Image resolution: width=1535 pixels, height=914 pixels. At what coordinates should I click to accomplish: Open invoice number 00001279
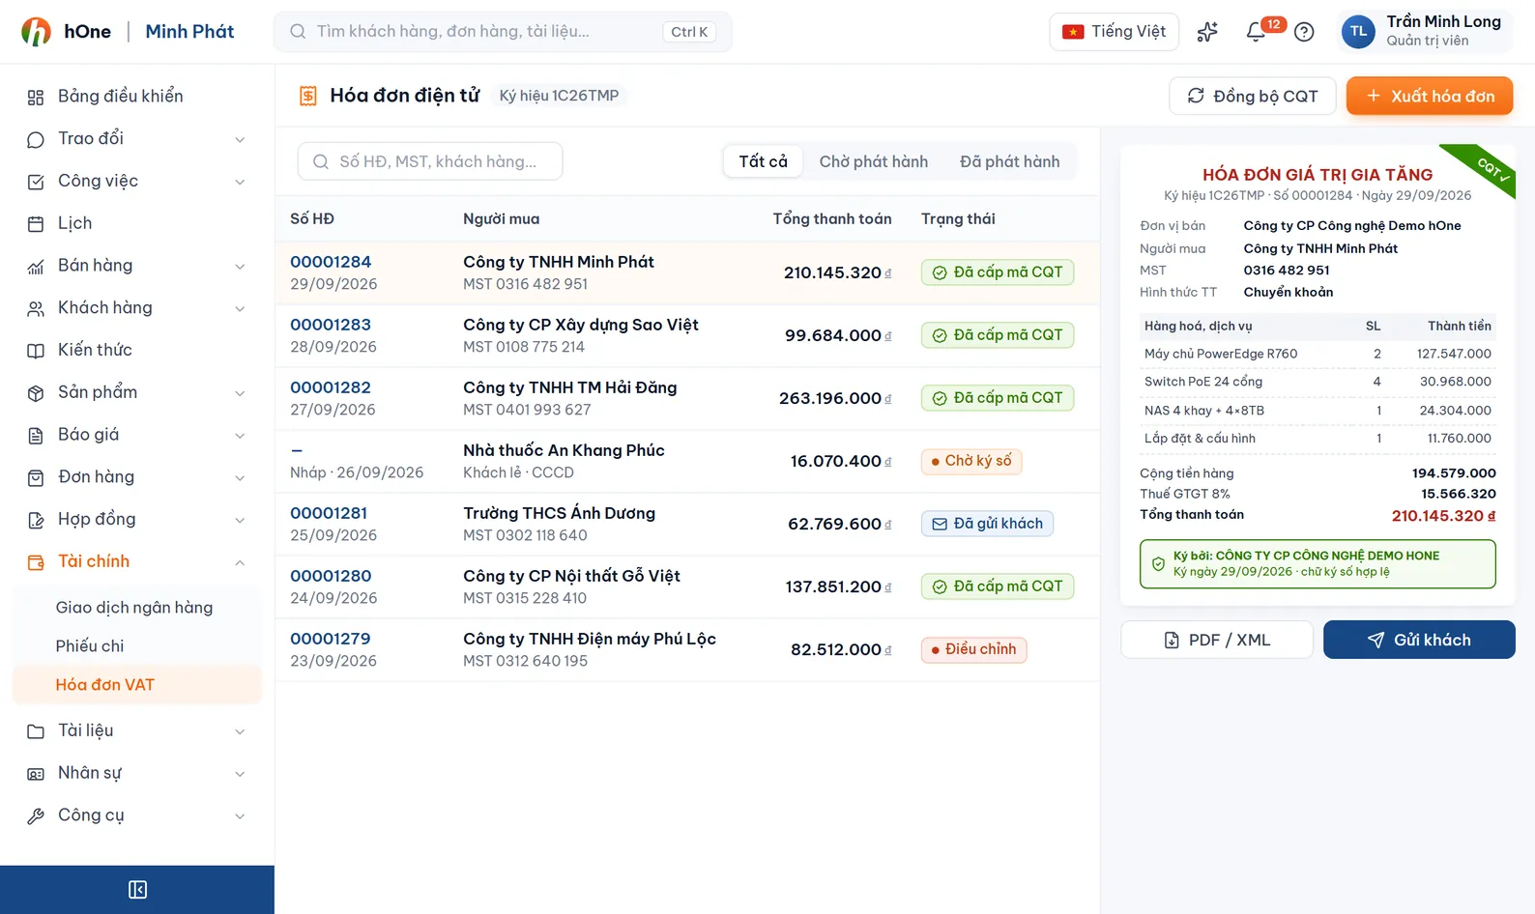click(331, 639)
